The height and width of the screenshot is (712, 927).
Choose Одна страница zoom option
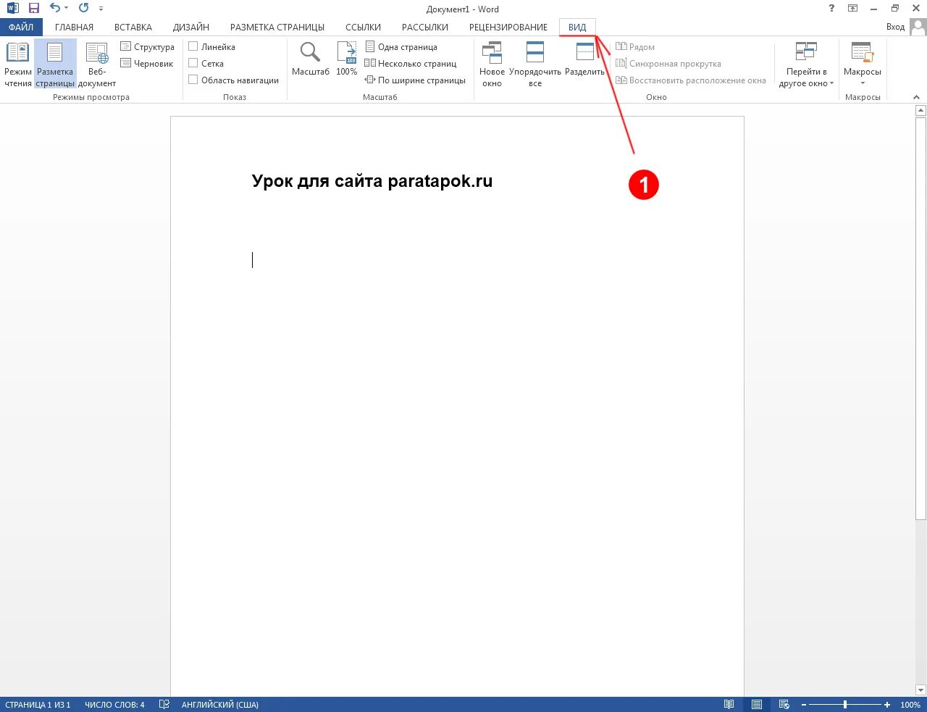[400, 47]
